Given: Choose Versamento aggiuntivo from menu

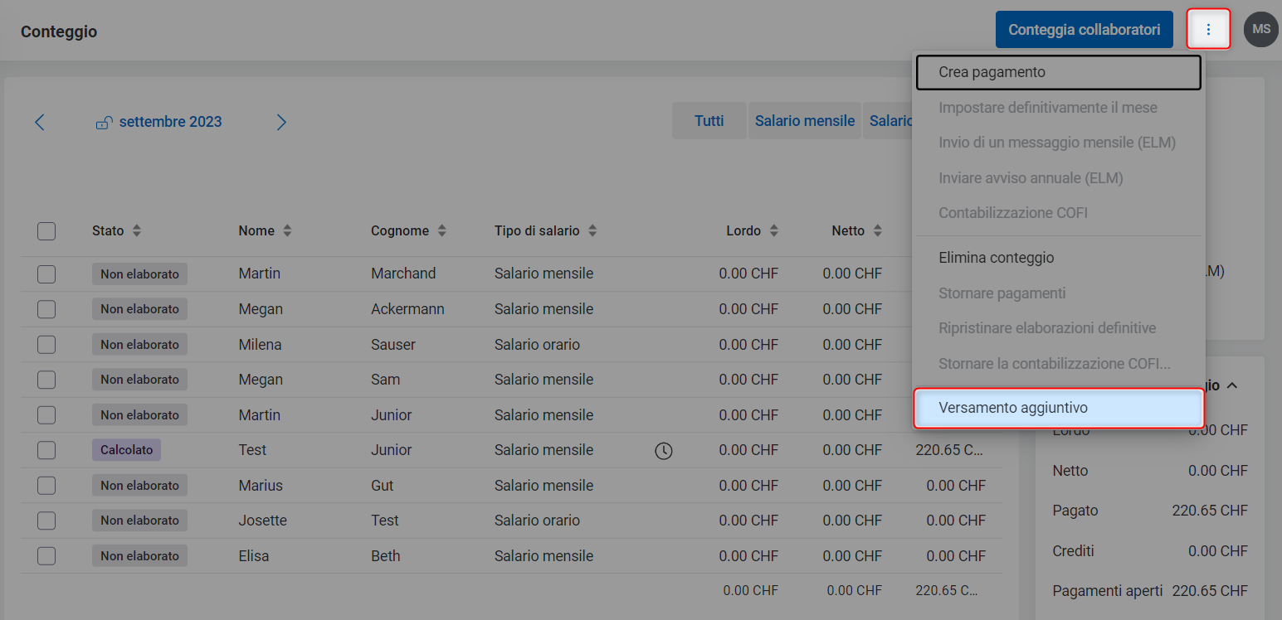Looking at the screenshot, I should pyautogui.click(x=1058, y=408).
